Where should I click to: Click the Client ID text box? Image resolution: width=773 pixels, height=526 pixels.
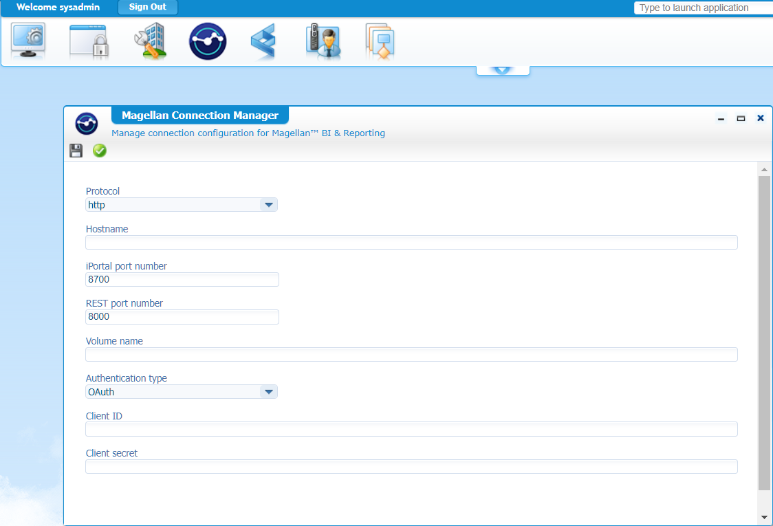point(411,429)
